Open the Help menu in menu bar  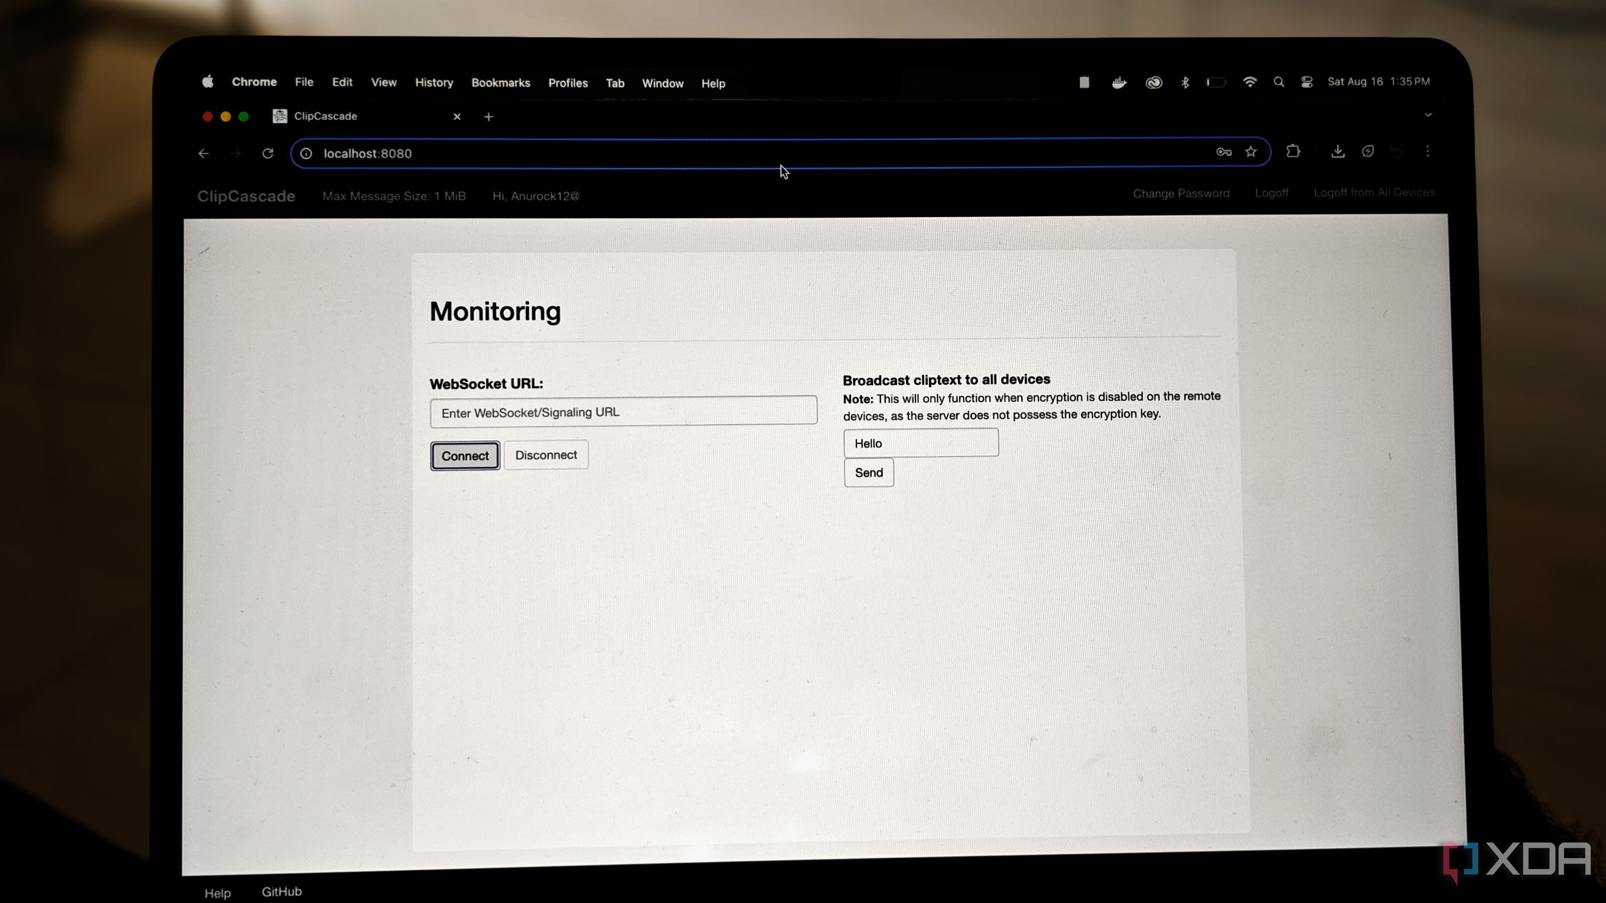(713, 83)
